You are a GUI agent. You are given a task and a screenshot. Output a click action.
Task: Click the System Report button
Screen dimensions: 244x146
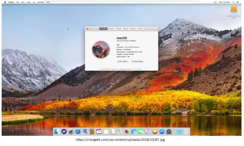[x=123, y=61]
